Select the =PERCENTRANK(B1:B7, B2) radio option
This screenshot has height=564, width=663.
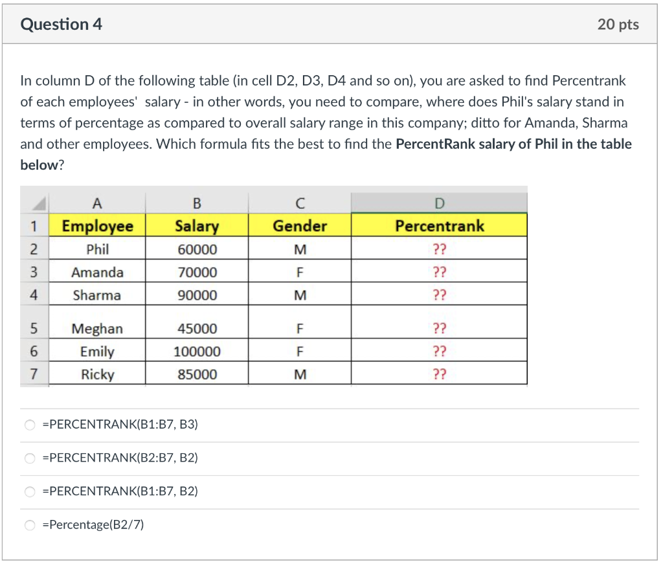30,491
